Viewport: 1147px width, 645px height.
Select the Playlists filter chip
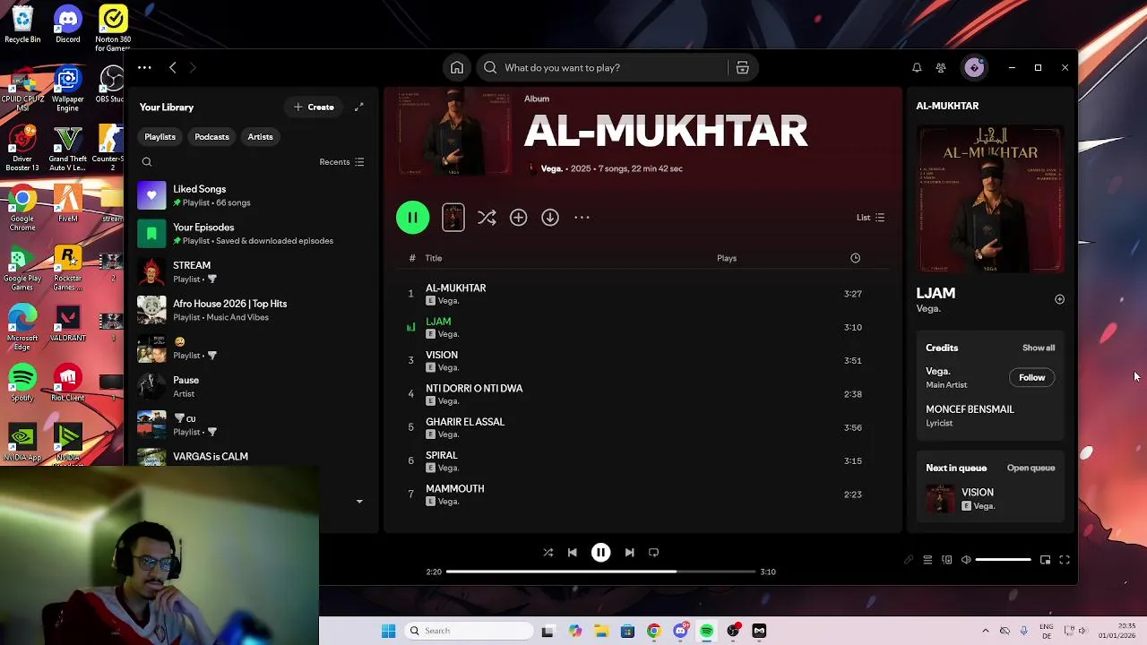[160, 136]
